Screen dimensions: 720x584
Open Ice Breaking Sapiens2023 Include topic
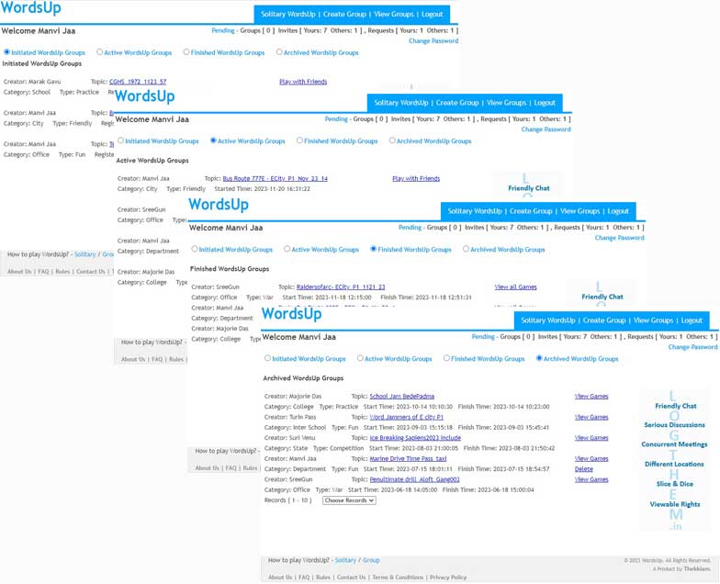point(415,438)
